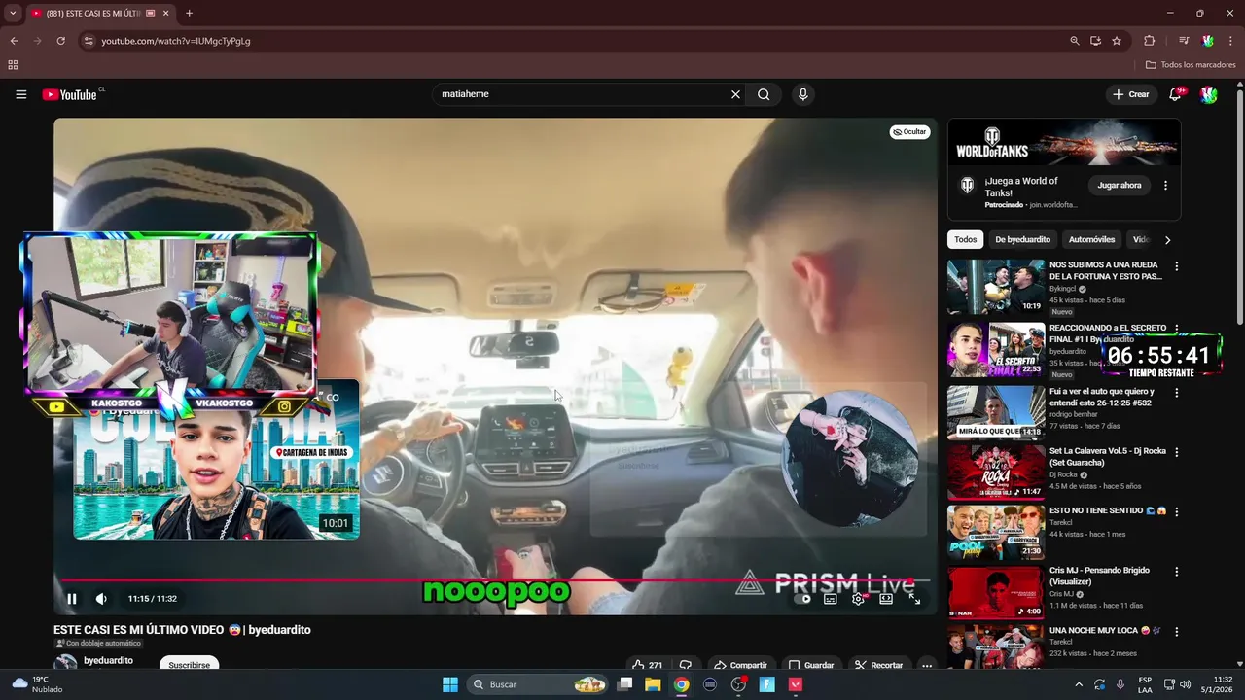Click the address bar URL
The width and height of the screenshot is (1245, 700).
176,41
